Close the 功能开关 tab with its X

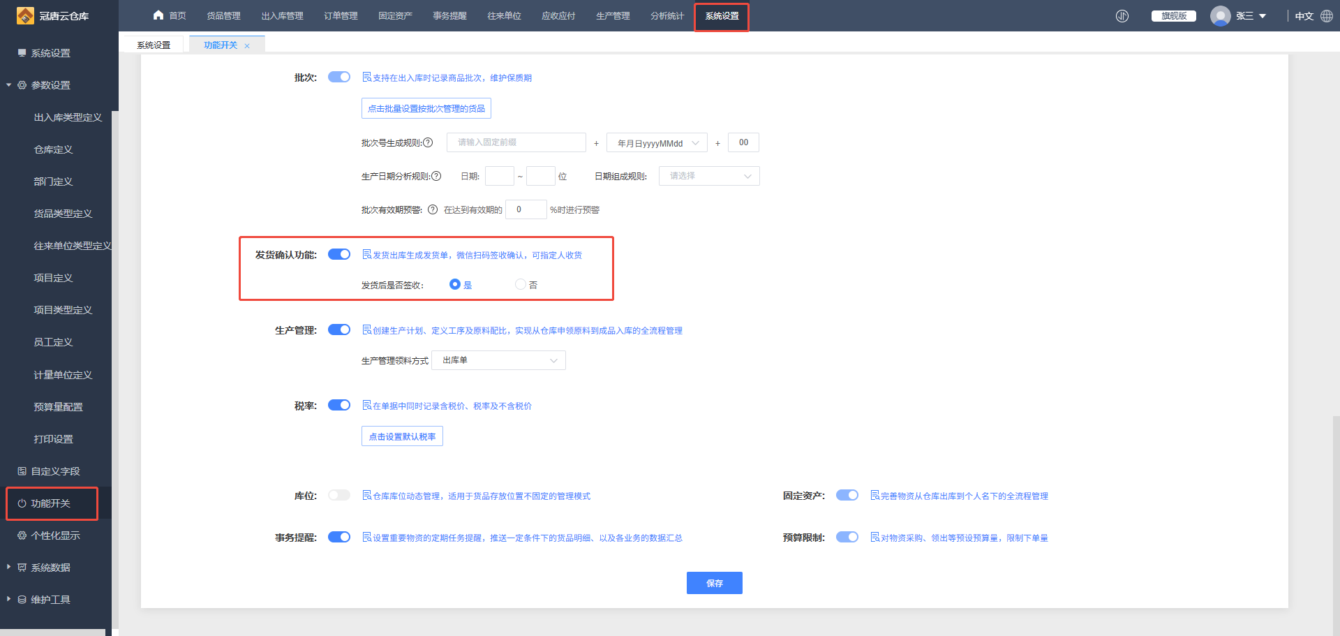tap(247, 46)
